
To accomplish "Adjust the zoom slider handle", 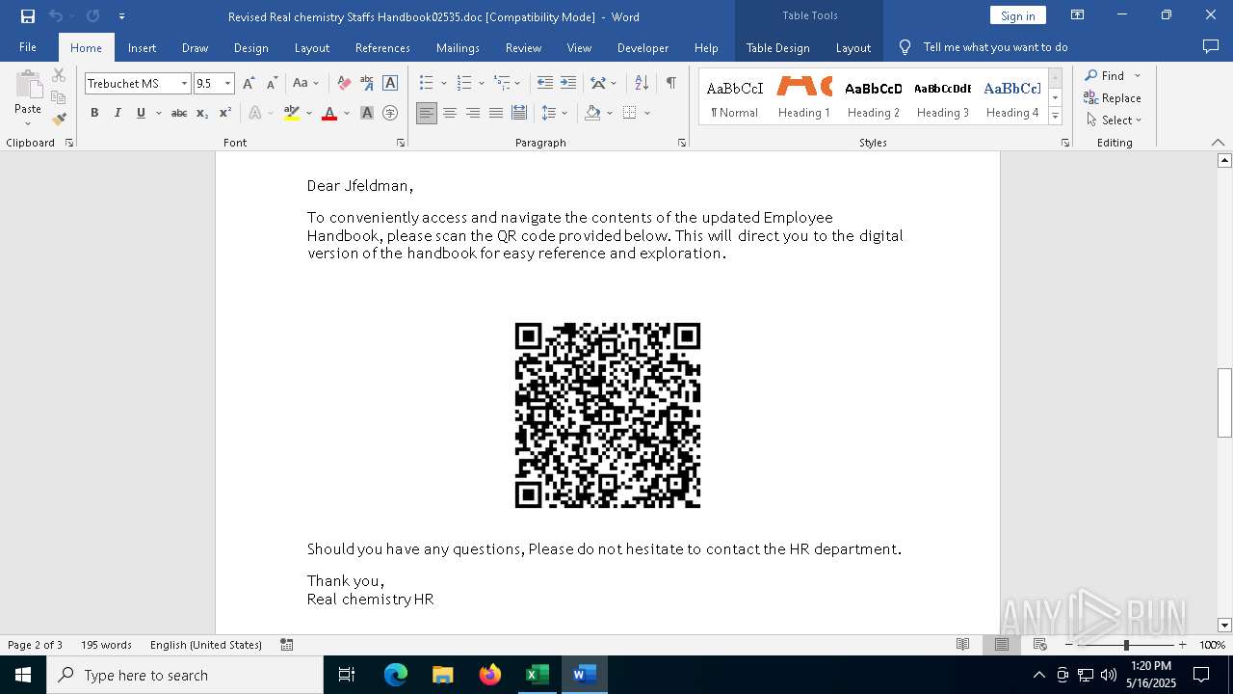I will point(1126,645).
